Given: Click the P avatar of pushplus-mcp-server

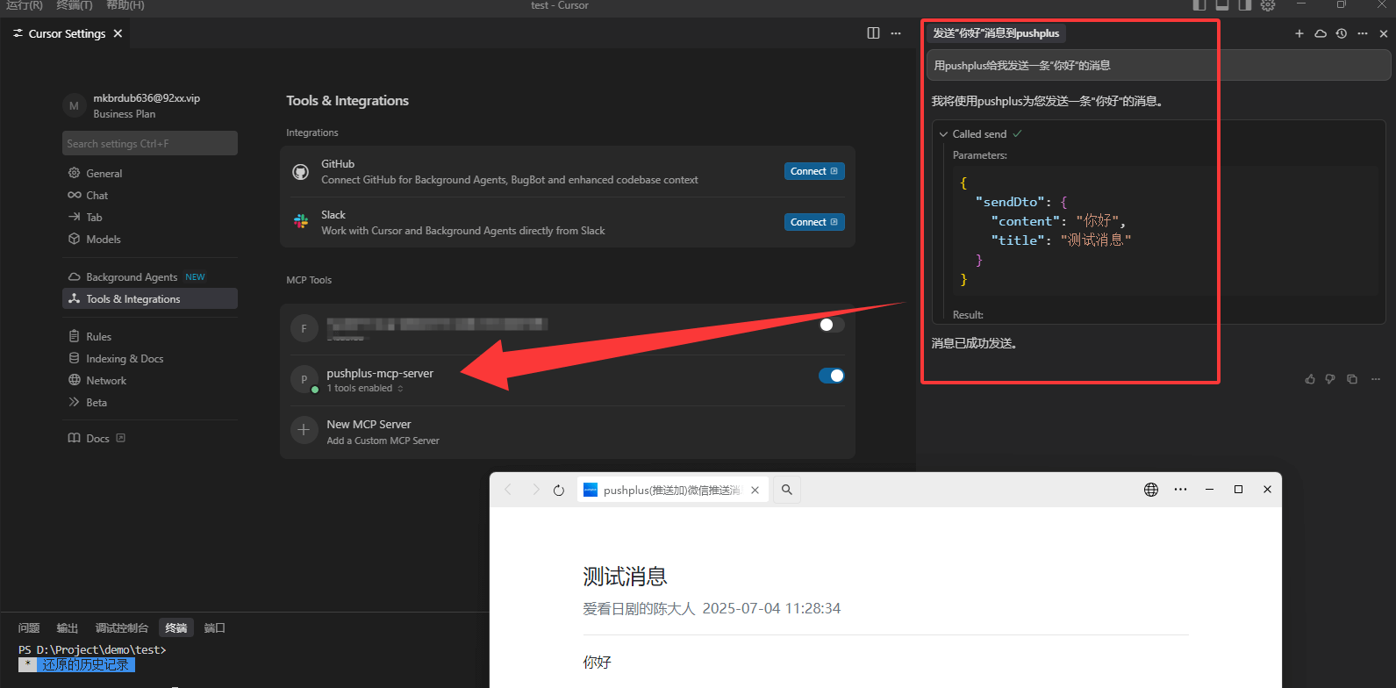Looking at the screenshot, I should coord(304,379).
